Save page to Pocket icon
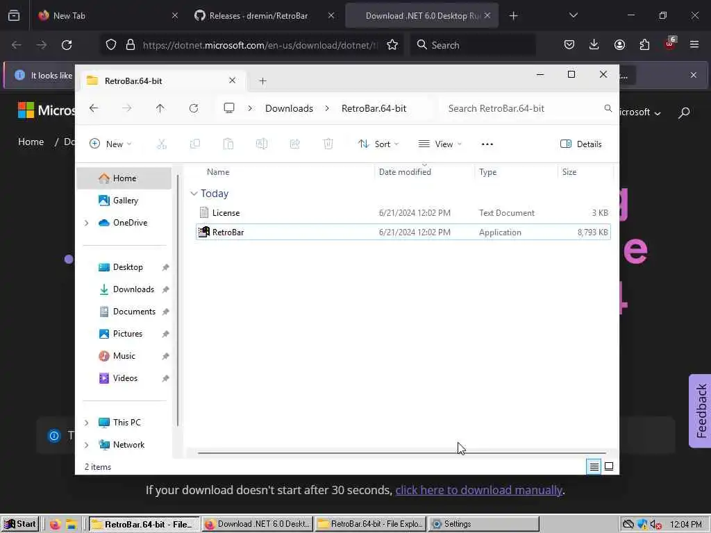The height and width of the screenshot is (533, 711). click(569, 44)
